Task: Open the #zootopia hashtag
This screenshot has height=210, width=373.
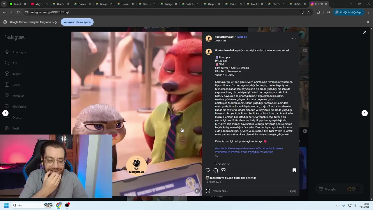Action: (x=221, y=148)
